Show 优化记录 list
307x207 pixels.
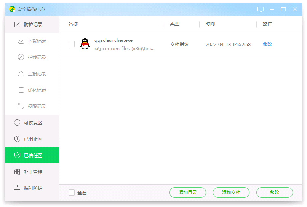(32, 90)
